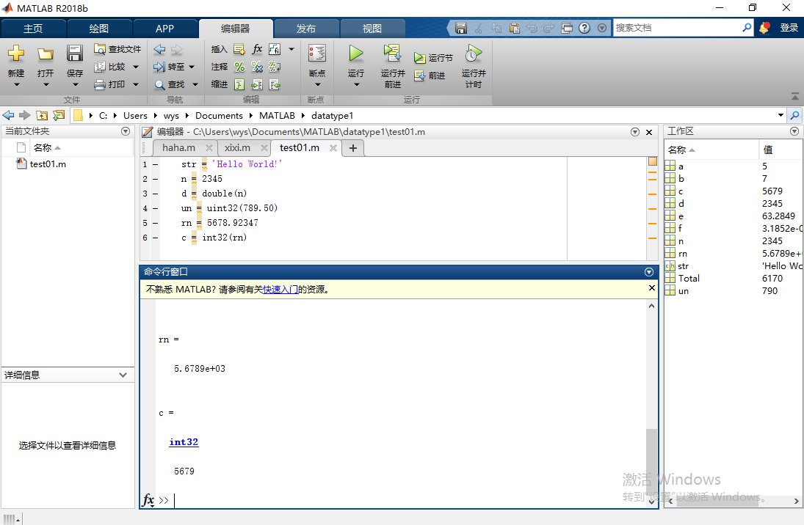Open the Workspace (工作区) panel actions menu
804x525 pixels.
click(x=794, y=132)
